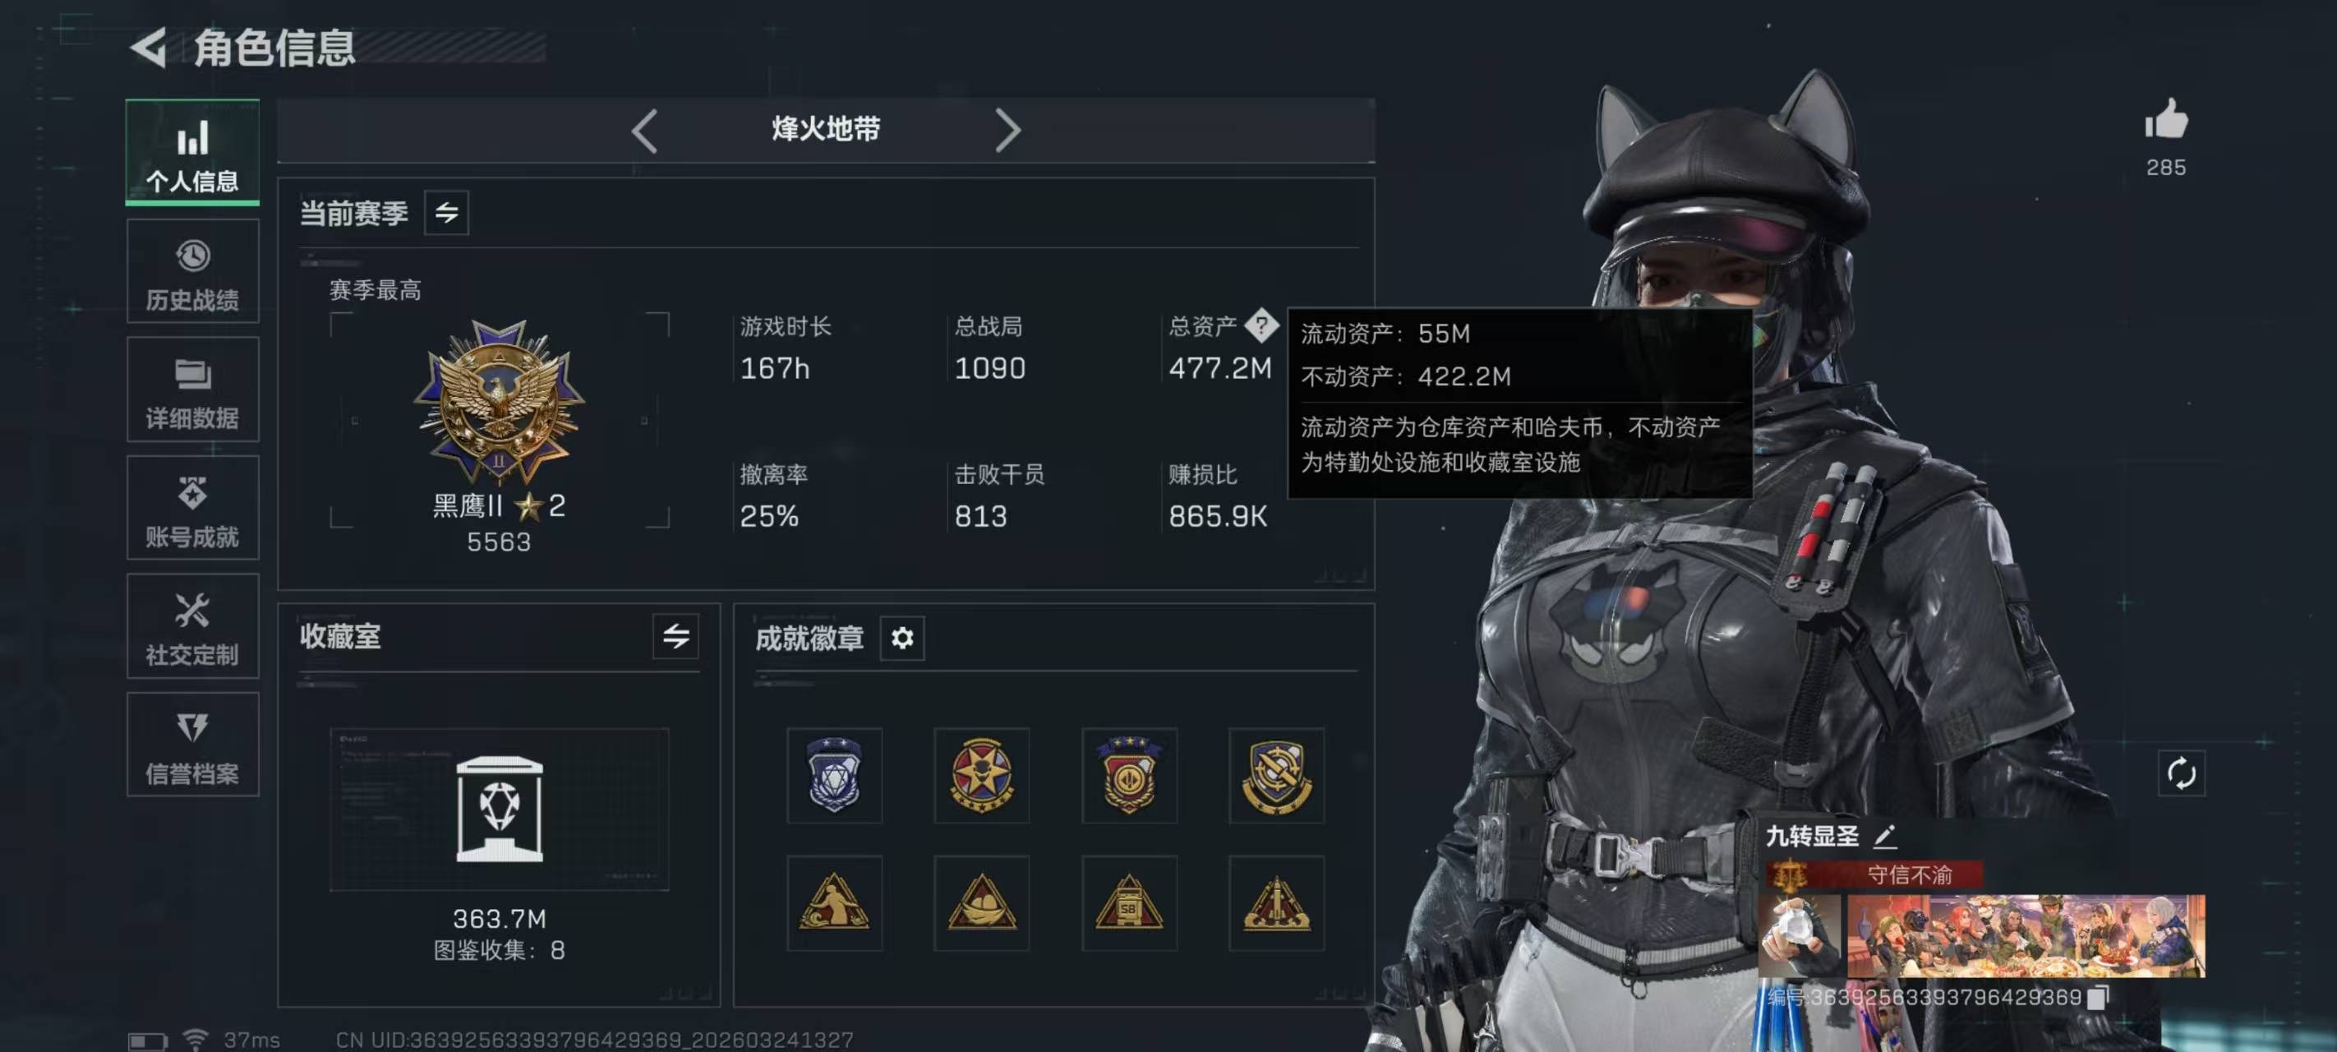Tap the thumbs-up like icon
The image size is (2337, 1052).
(x=2166, y=119)
